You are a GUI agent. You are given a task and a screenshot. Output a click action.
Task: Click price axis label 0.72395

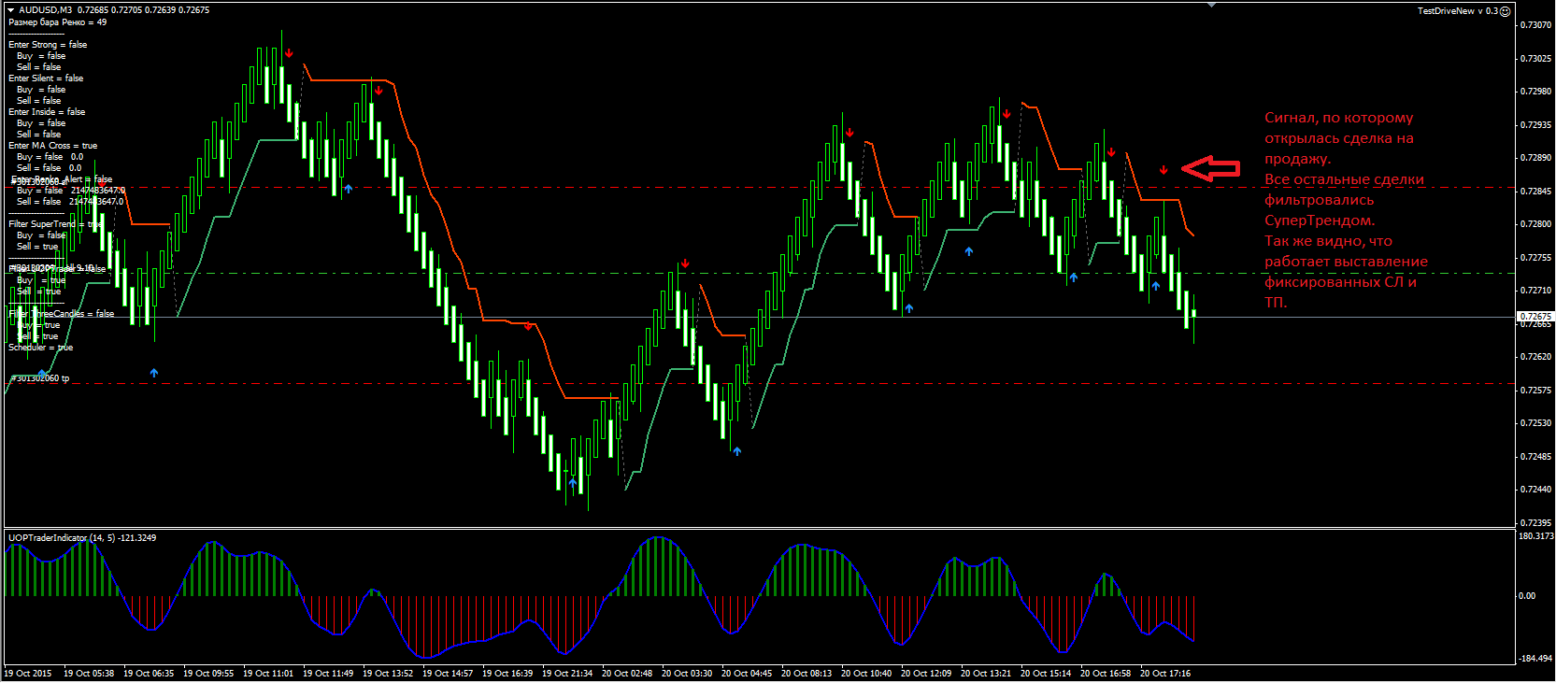click(x=1535, y=523)
